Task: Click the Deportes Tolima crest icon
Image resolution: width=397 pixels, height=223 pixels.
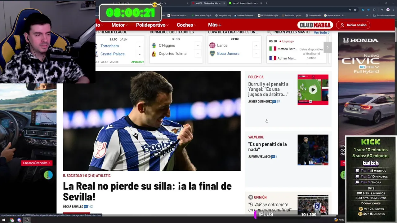Action: click(x=154, y=54)
